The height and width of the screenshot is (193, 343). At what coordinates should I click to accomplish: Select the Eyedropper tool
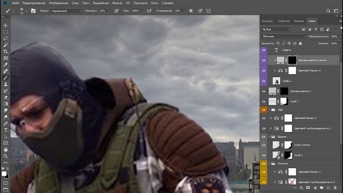(5, 65)
